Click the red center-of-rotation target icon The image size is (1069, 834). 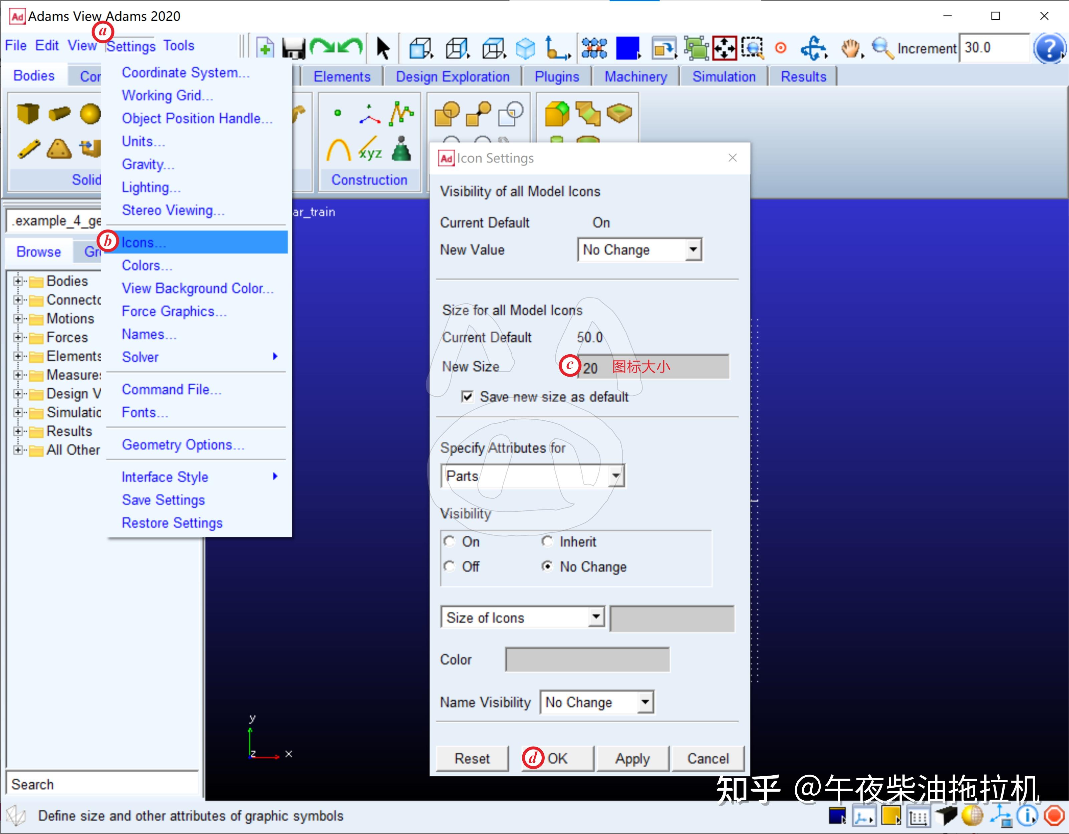tap(781, 48)
